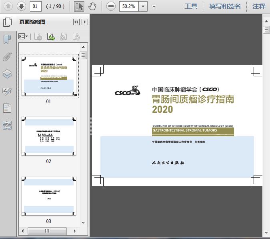The height and width of the screenshot is (239, 270).
Task: Click the rotate pages clockwise icon
Action: click(76, 36)
